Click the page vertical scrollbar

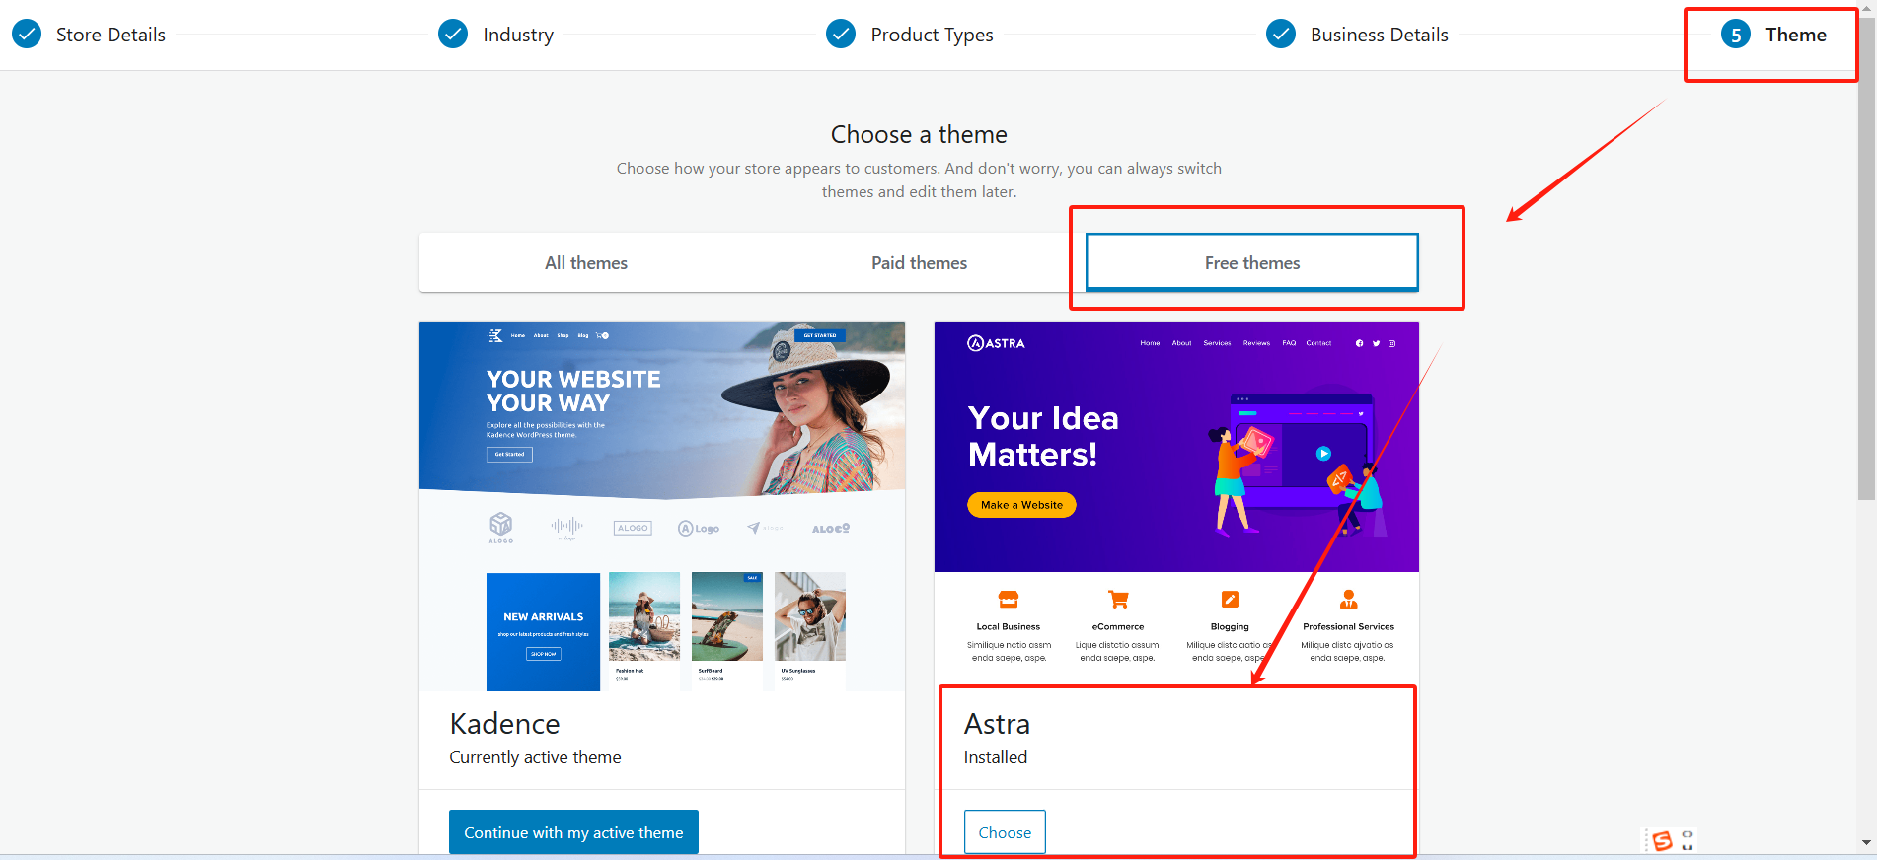pyautogui.click(x=1866, y=251)
